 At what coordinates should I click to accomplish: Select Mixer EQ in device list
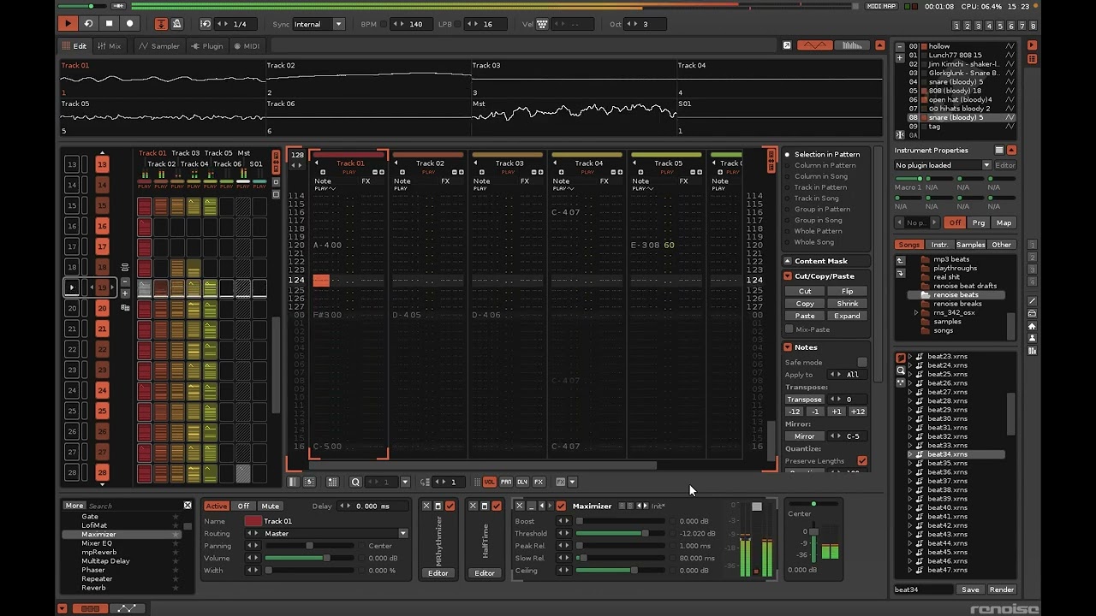point(97,543)
